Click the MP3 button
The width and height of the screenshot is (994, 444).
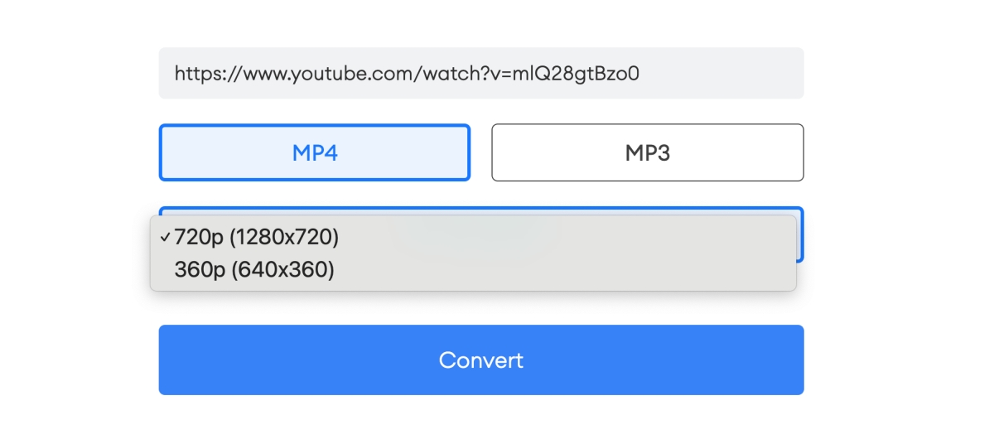tap(647, 152)
